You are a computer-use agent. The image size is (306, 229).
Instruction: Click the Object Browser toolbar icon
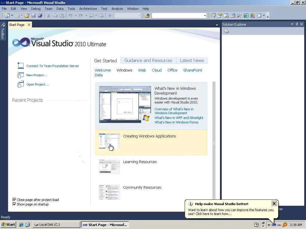pos(233,16)
